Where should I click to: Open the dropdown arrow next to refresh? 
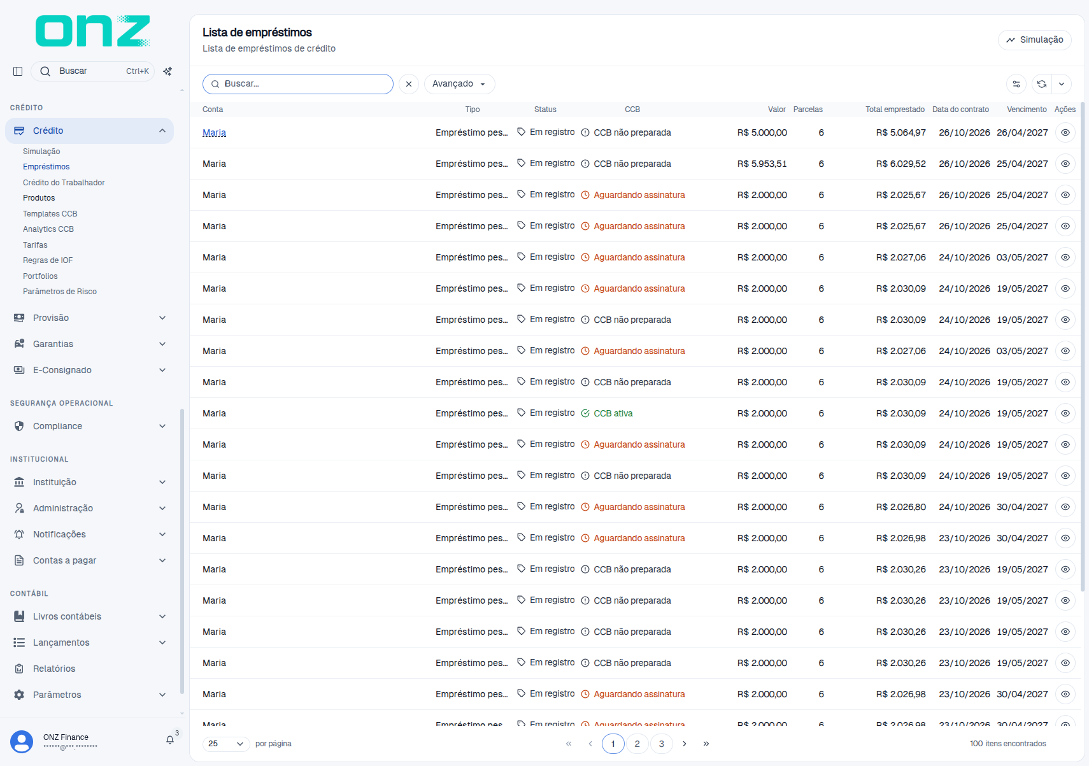tap(1062, 84)
